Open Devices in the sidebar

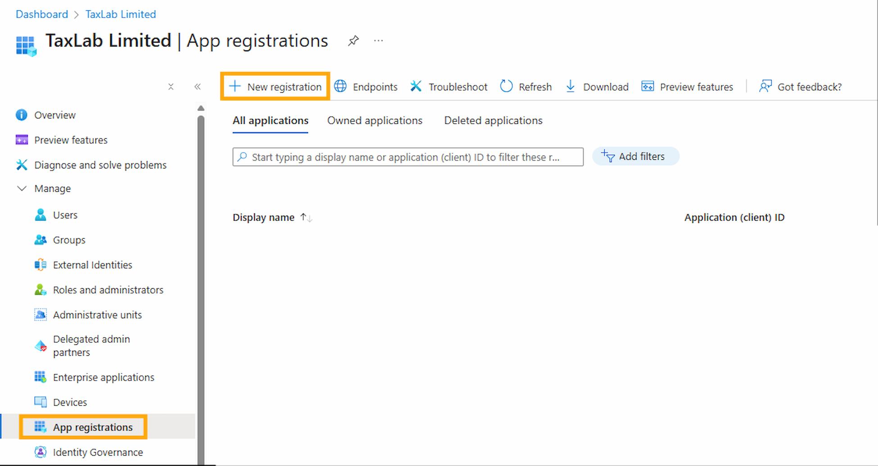[70, 402]
